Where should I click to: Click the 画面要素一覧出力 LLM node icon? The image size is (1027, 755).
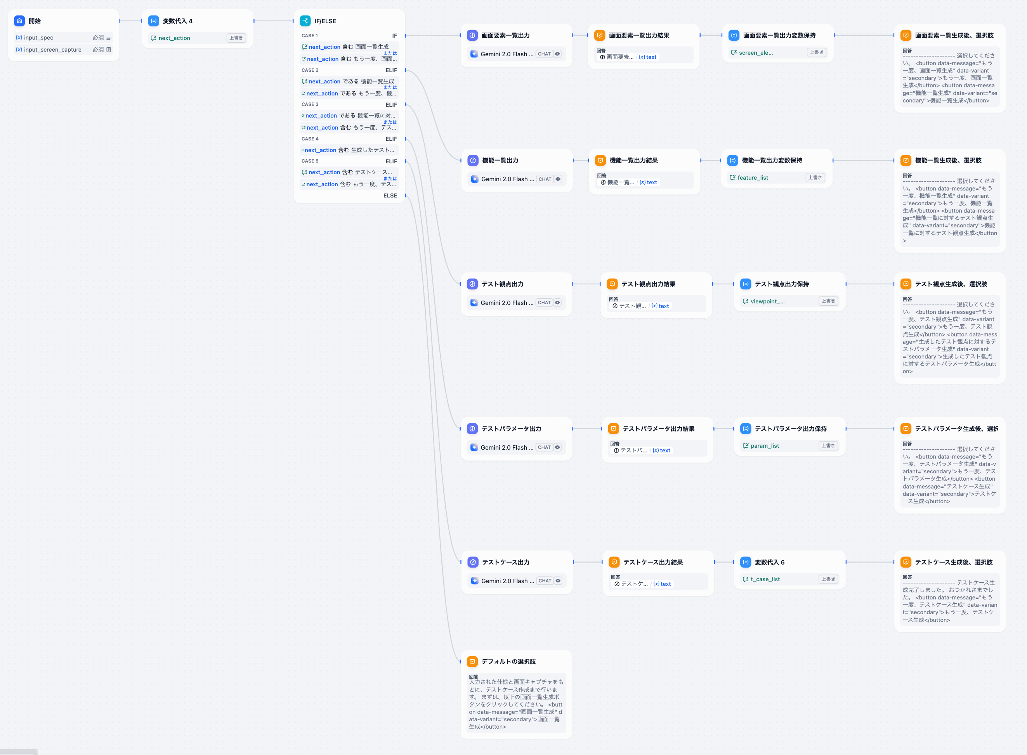(x=472, y=35)
